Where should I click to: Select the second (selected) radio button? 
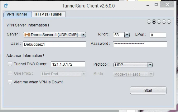(x=154, y=21)
